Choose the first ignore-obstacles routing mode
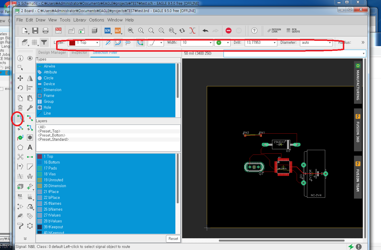This screenshot has width=381, height=250. [x=108, y=43]
